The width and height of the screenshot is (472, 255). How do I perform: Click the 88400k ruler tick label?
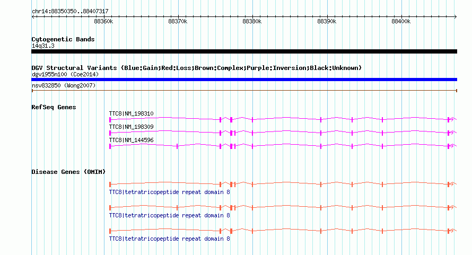click(x=401, y=21)
